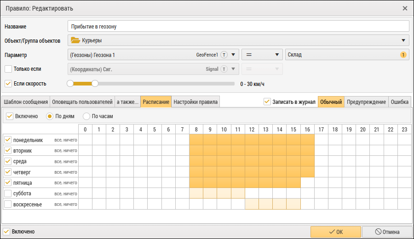Click the folder icon beside Курьеры
Screen dimensions: 414x239
pyautogui.click(x=75, y=40)
